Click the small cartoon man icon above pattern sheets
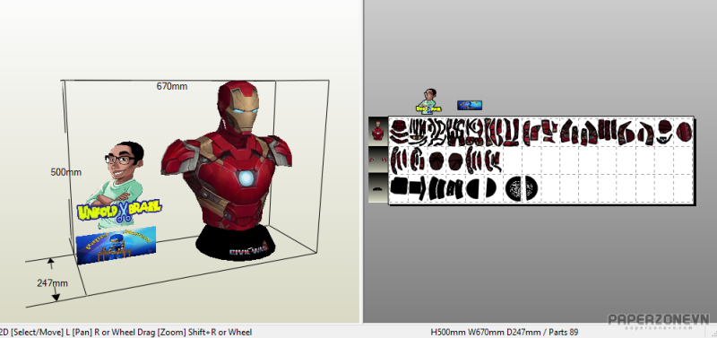 (429, 100)
